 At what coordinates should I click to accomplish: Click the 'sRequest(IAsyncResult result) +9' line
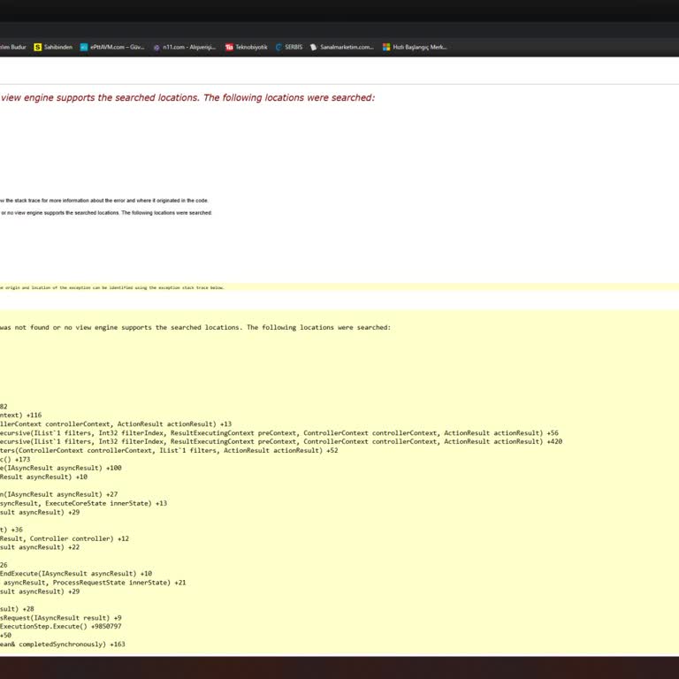click(61, 617)
